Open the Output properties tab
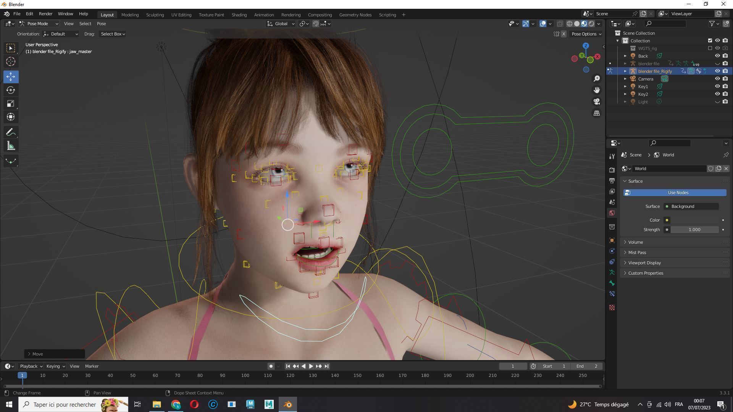The height and width of the screenshot is (412, 733). (x=612, y=180)
